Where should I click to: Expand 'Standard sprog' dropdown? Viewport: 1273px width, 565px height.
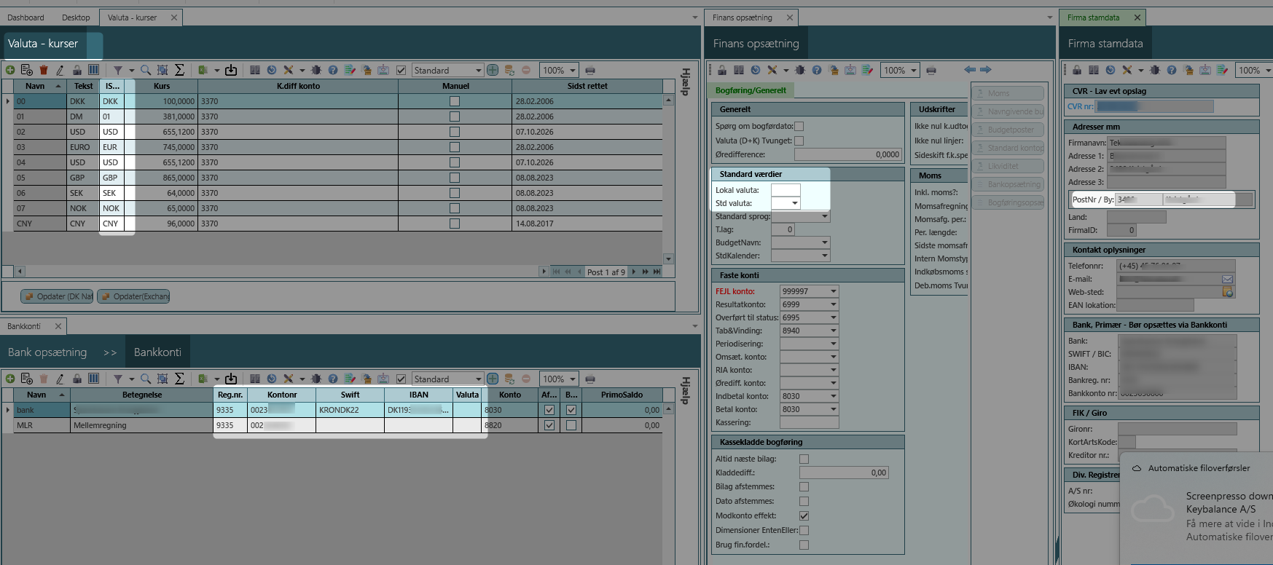pos(825,216)
